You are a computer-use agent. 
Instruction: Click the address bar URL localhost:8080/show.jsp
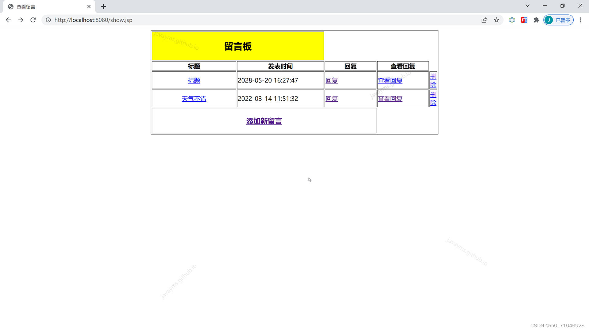tap(93, 20)
